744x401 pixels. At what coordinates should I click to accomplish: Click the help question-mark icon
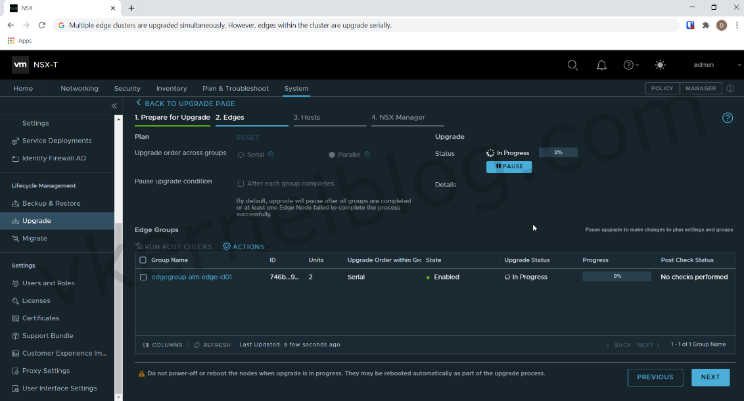[628, 65]
